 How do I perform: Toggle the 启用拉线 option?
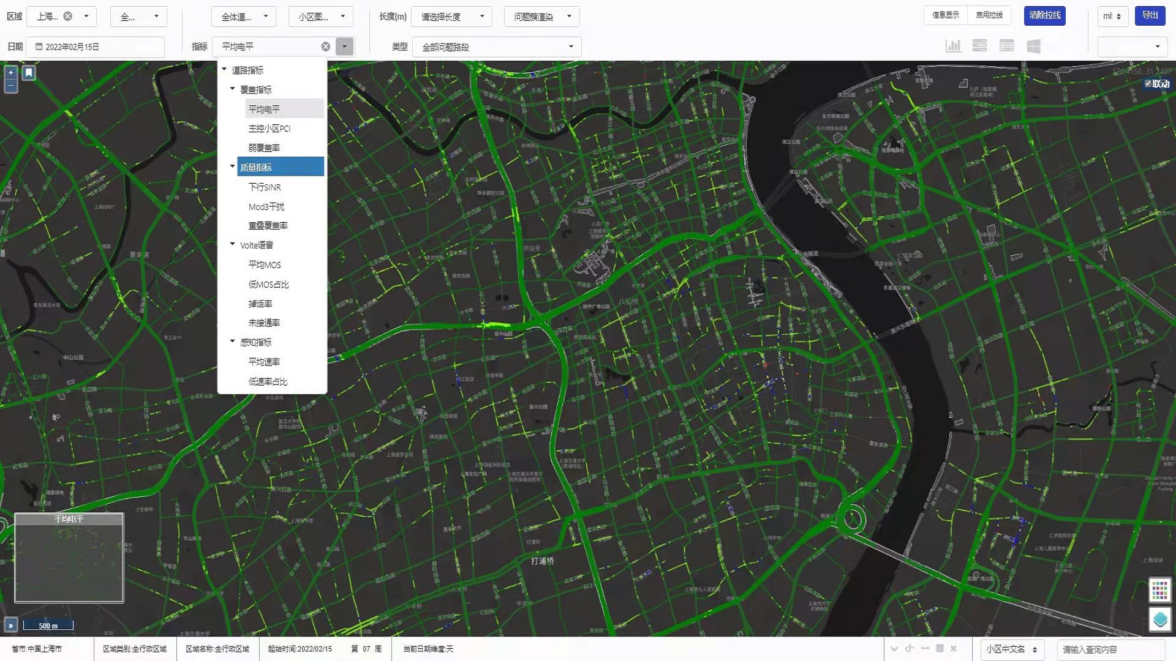[x=989, y=15]
